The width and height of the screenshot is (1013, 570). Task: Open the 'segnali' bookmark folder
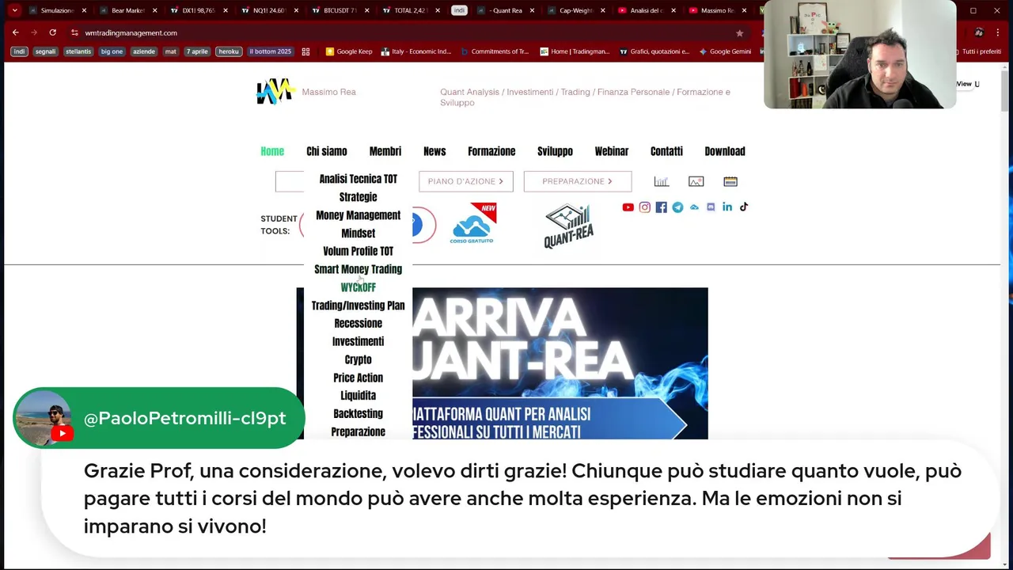(x=45, y=51)
